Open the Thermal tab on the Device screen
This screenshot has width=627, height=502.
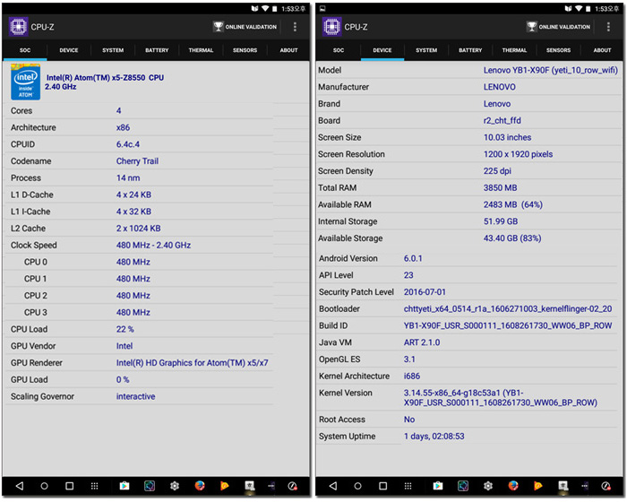(514, 50)
